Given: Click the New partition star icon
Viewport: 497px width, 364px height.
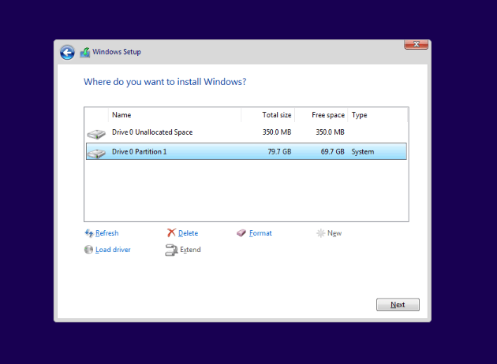Looking at the screenshot, I should coord(320,233).
